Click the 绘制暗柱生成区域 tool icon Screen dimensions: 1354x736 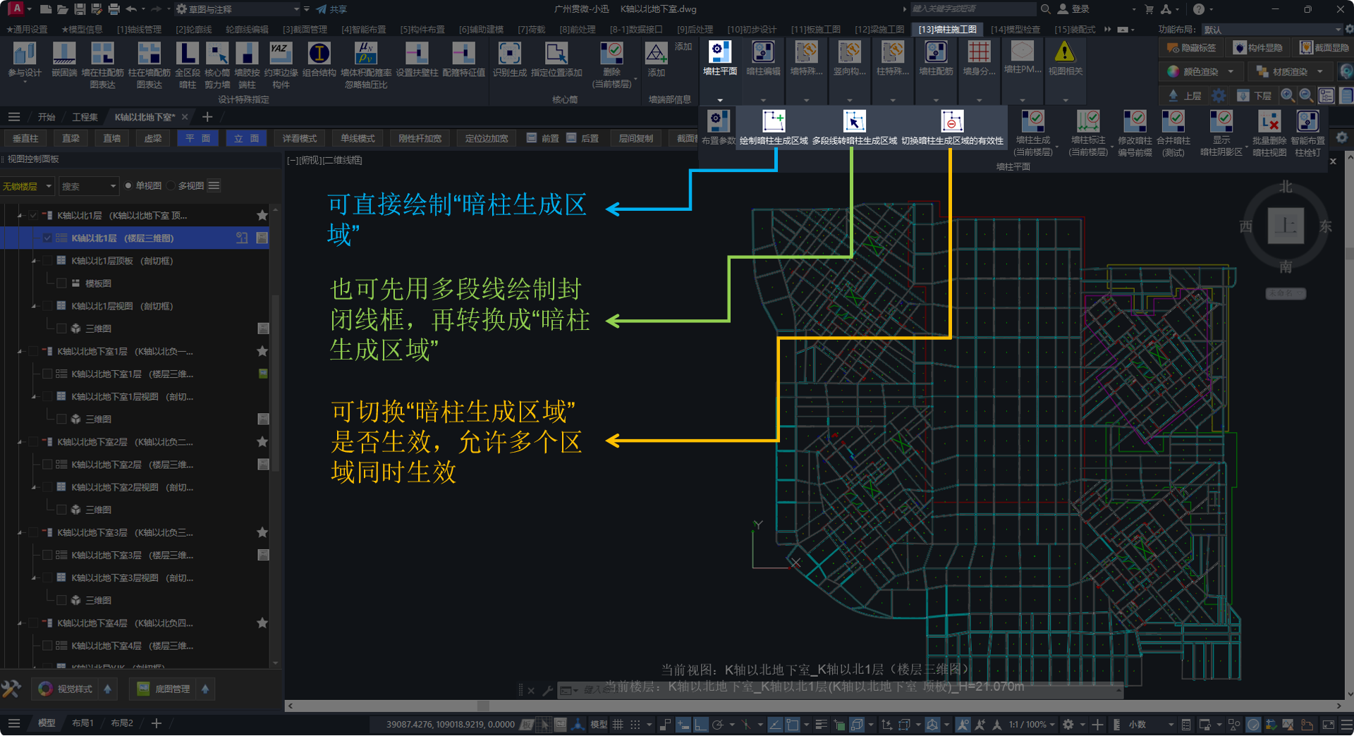point(774,122)
